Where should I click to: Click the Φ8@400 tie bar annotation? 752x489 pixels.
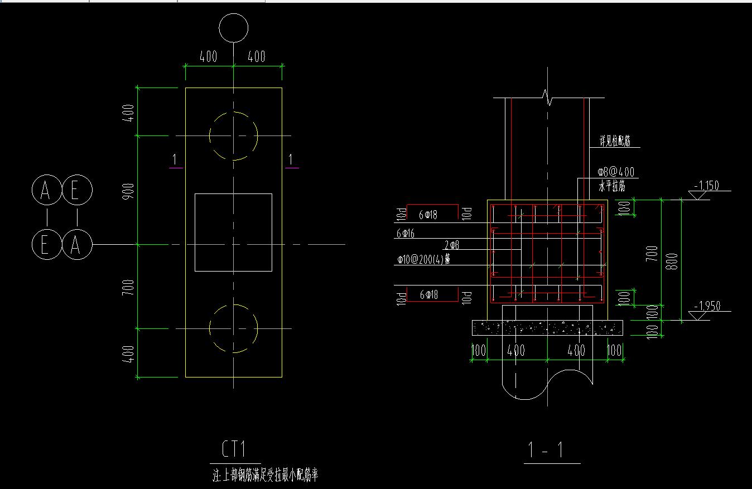[616, 172]
